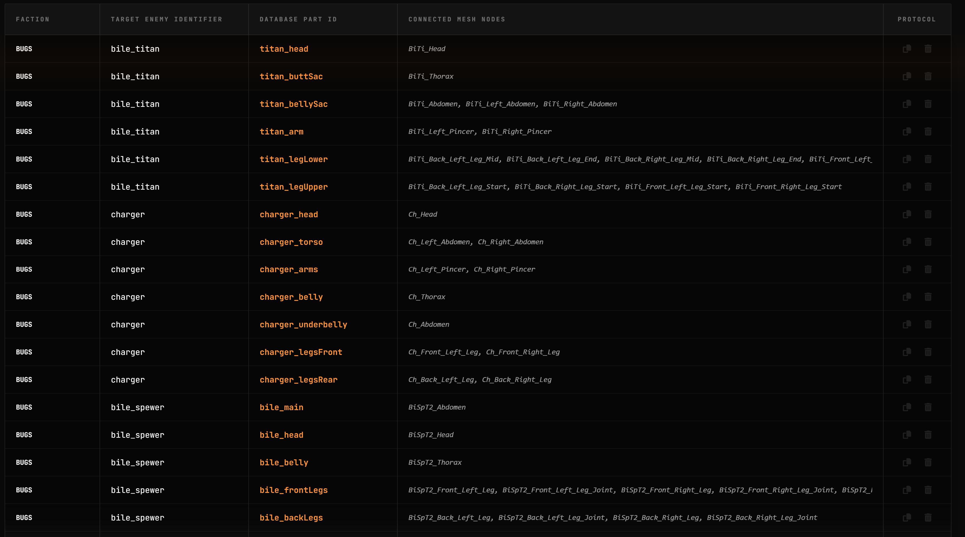Duplicate the charger_underbelly entry
Screen dimensions: 965x537
[x=907, y=324]
